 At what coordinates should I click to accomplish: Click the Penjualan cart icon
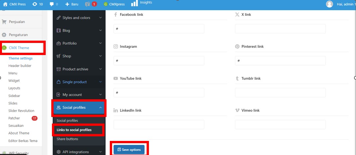click(x=4, y=22)
